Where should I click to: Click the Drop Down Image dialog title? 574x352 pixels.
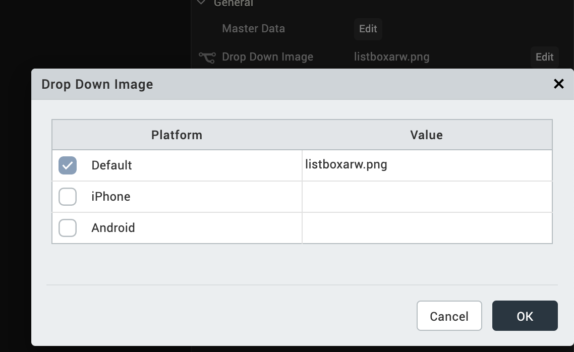(97, 84)
